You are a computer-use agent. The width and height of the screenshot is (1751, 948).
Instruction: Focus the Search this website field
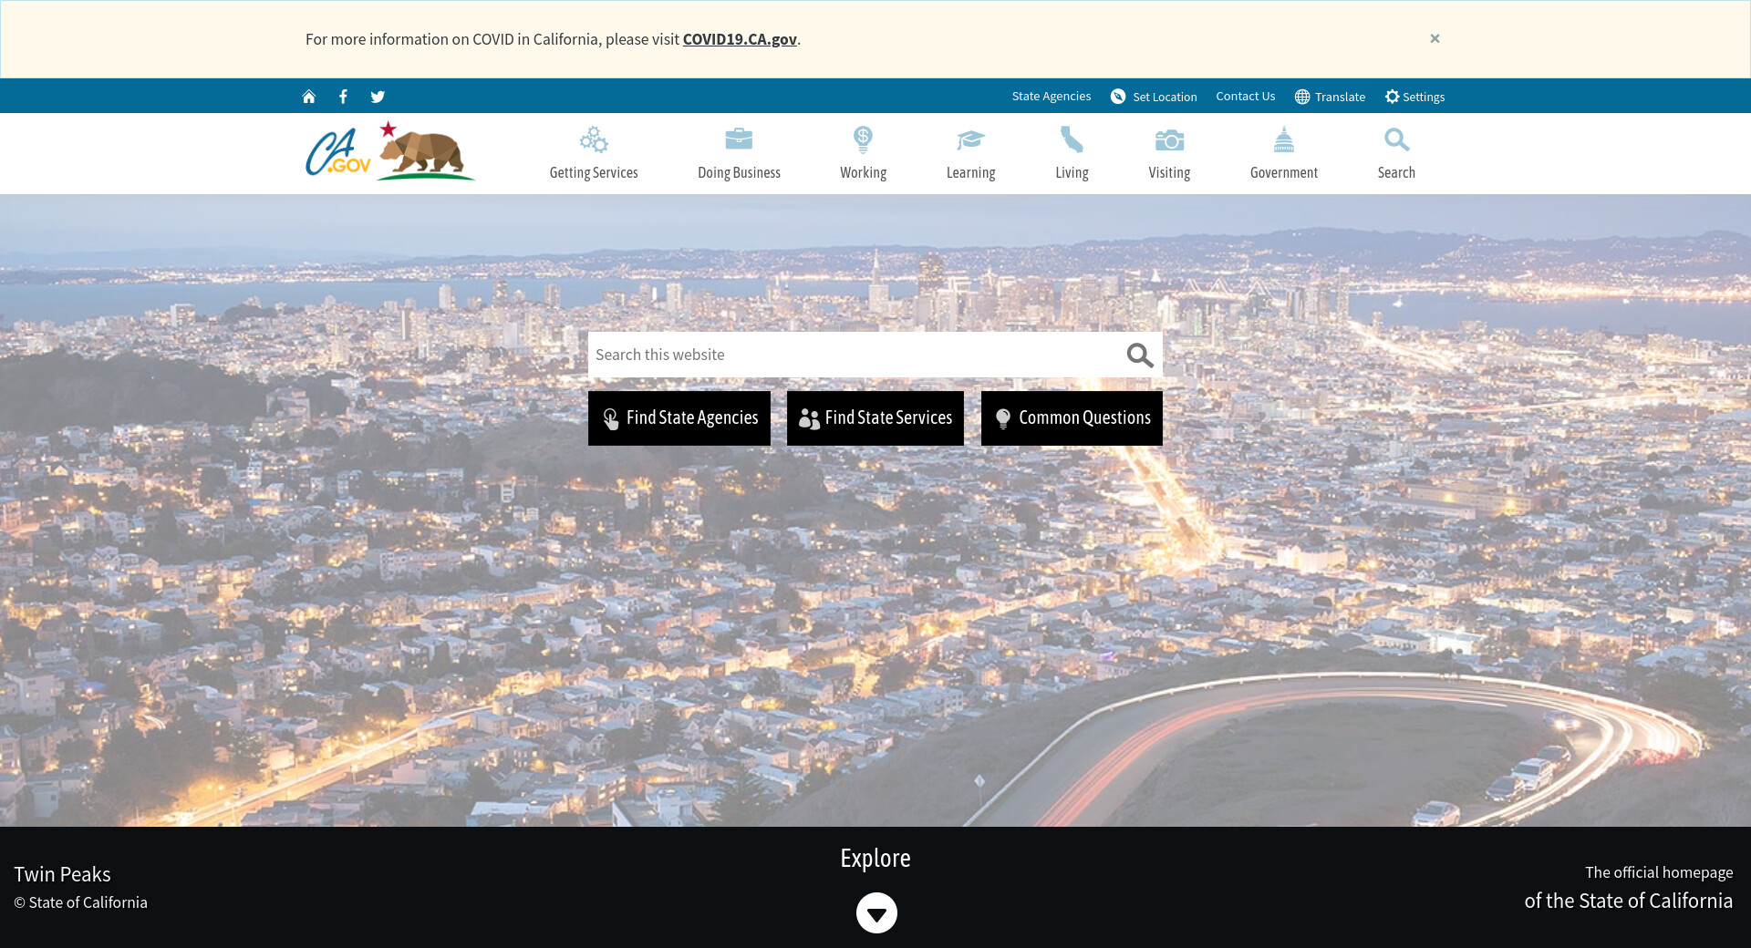(853, 355)
